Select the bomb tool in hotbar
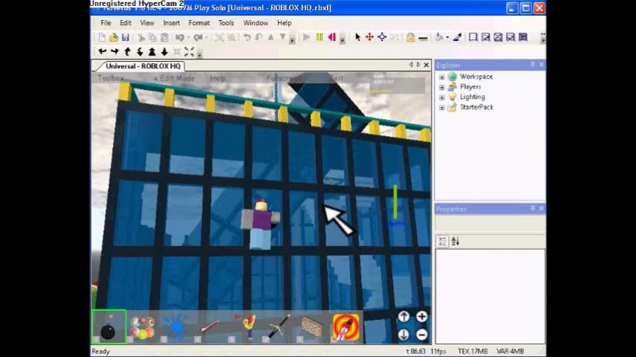Viewport: 636px width, 357px height. click(108, 327)
